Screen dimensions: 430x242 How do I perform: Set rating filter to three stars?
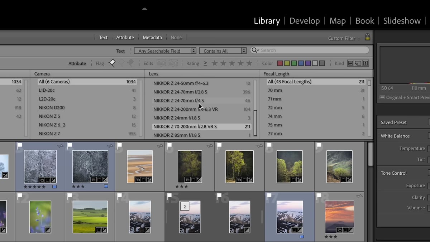(x=232, y=63)
